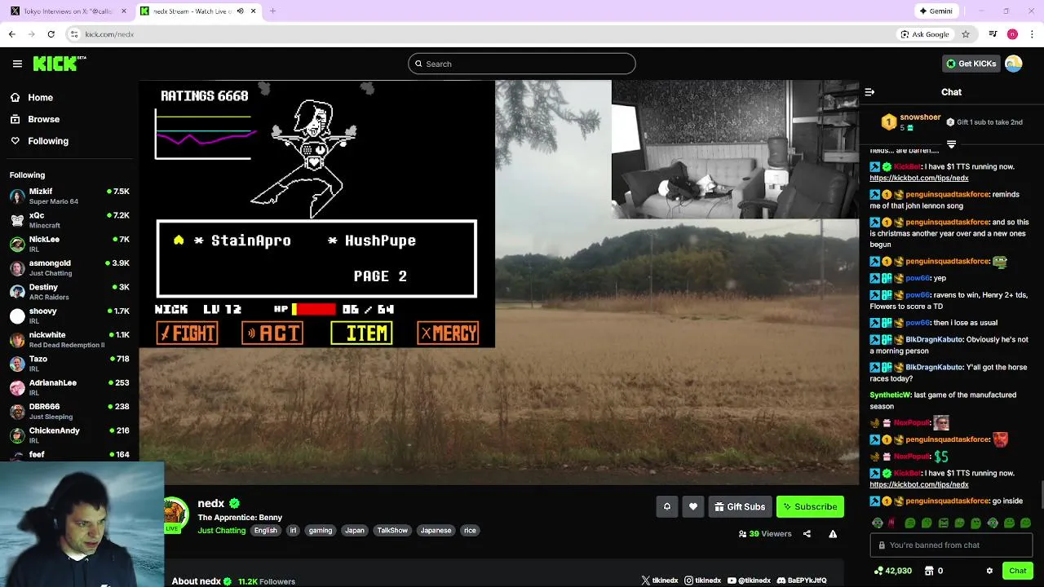Open shoovy channel in Following list
This screenshot has width=1044, height=587.
pos(69,316)
